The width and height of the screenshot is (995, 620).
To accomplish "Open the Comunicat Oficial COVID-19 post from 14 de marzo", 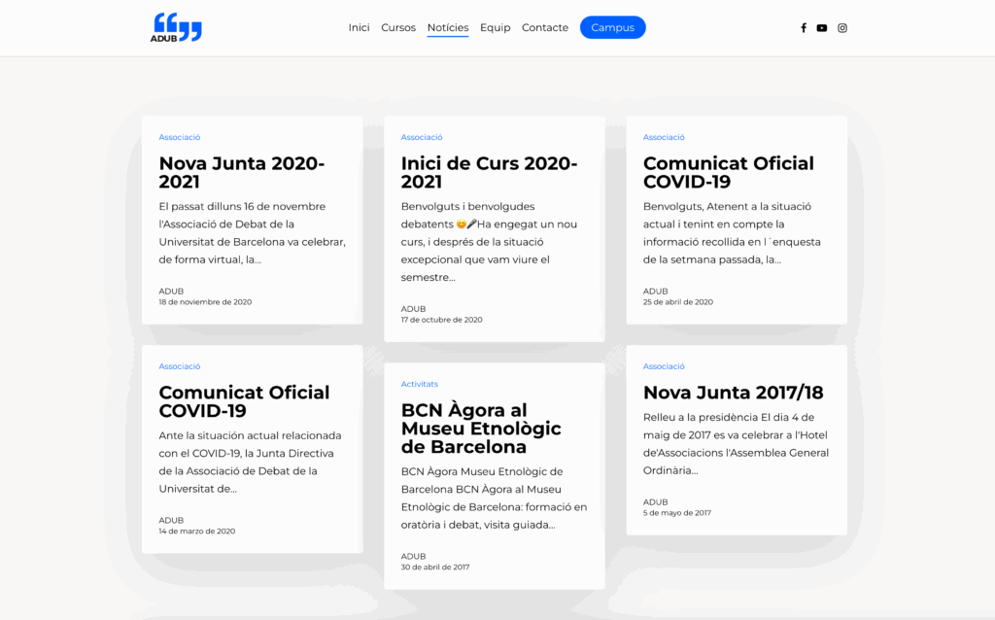I will [x=244, y=401].
